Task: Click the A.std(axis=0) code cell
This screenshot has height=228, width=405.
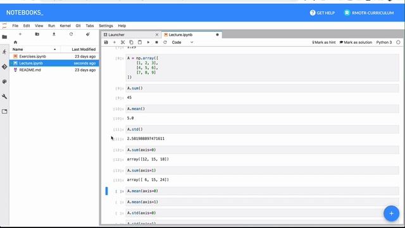Action: pos(262,213)
